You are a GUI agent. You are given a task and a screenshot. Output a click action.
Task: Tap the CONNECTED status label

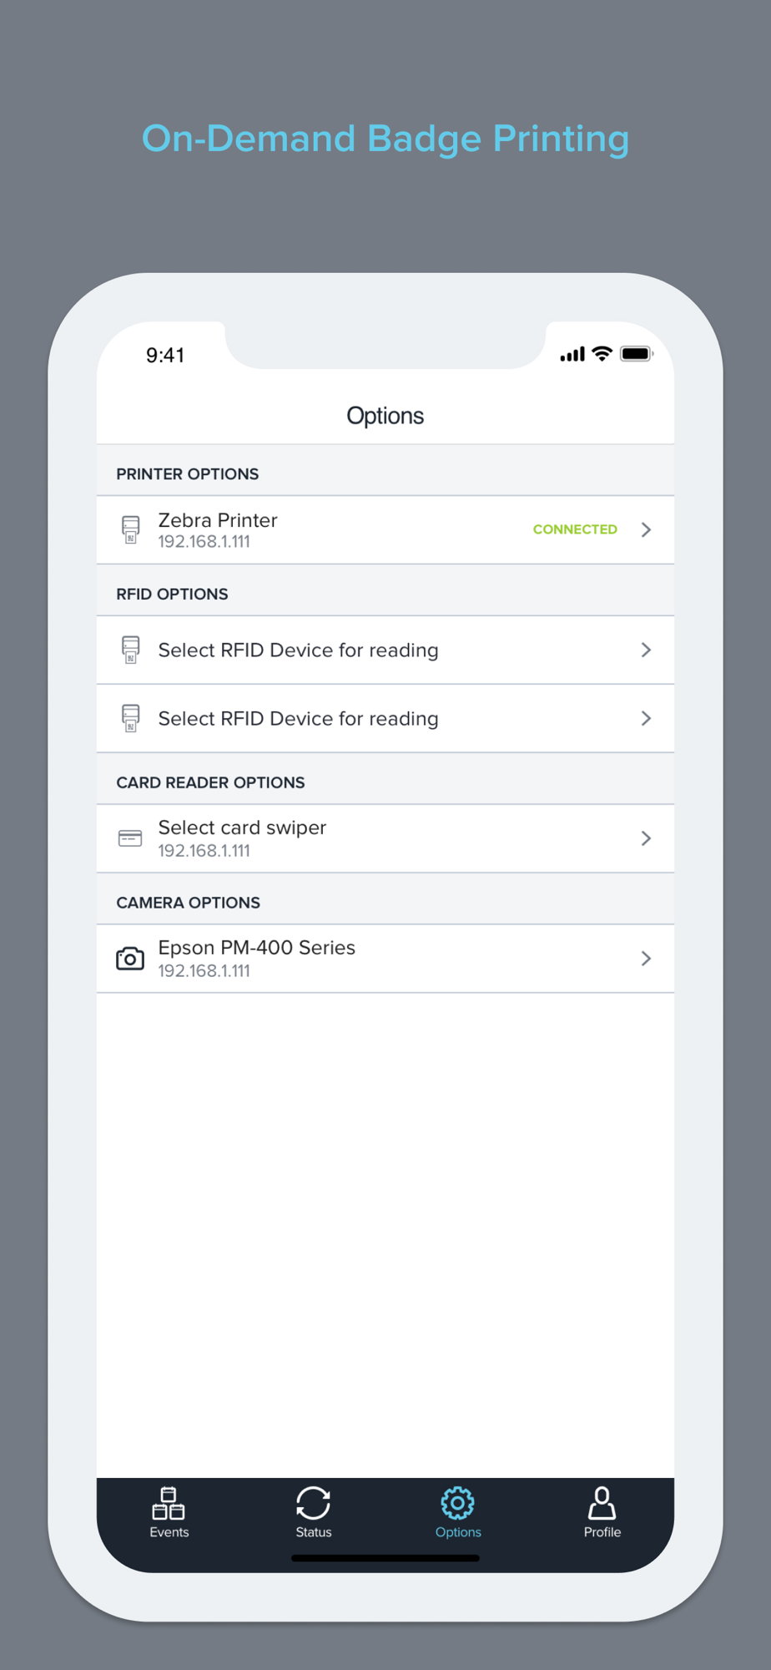click(575, 529)
